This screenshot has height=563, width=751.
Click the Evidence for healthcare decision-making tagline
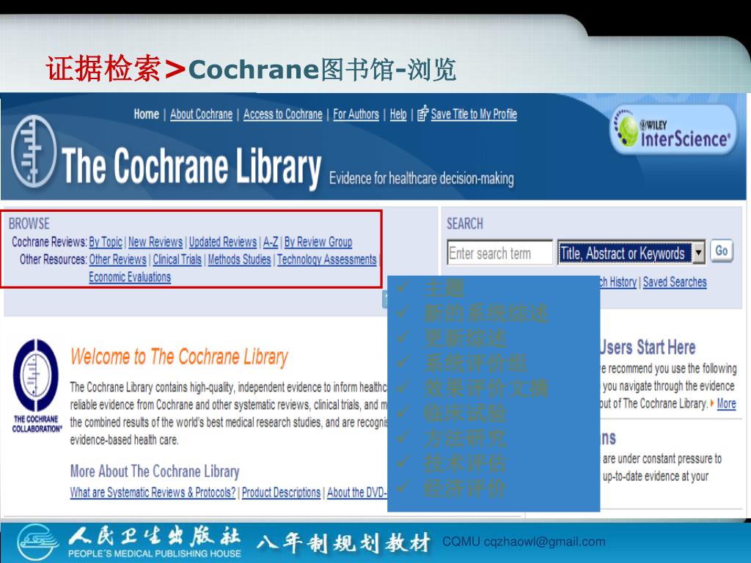[422, 179]
